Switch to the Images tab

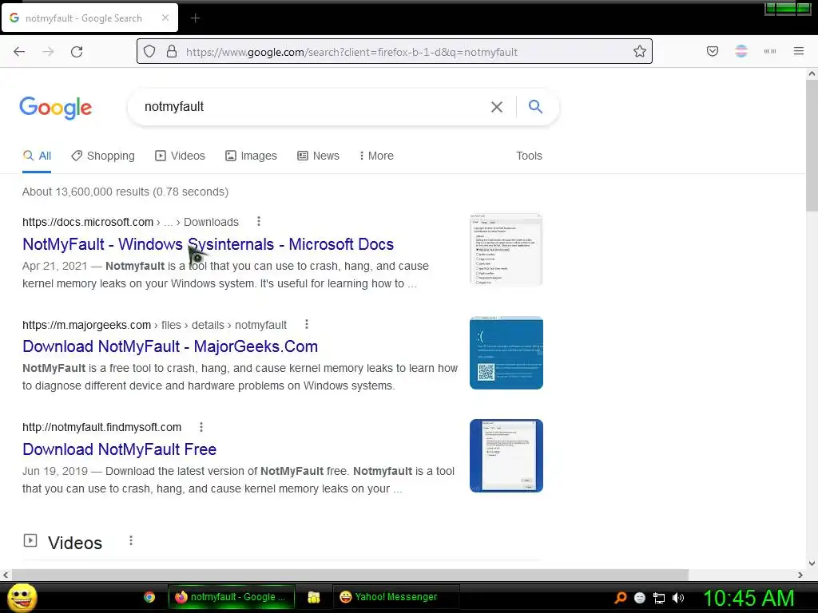(x=251, y=156)
